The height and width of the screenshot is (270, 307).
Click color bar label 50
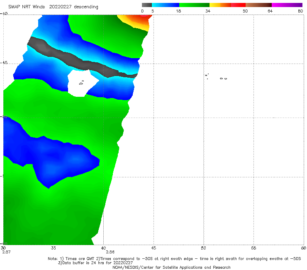point(245,11)
